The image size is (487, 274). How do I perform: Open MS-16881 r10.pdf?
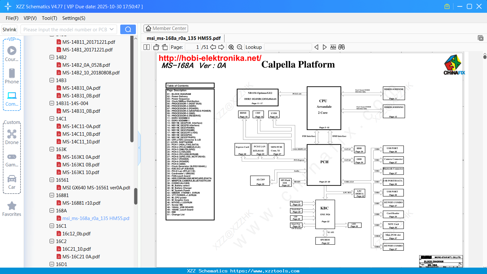[x=81, y=203]
